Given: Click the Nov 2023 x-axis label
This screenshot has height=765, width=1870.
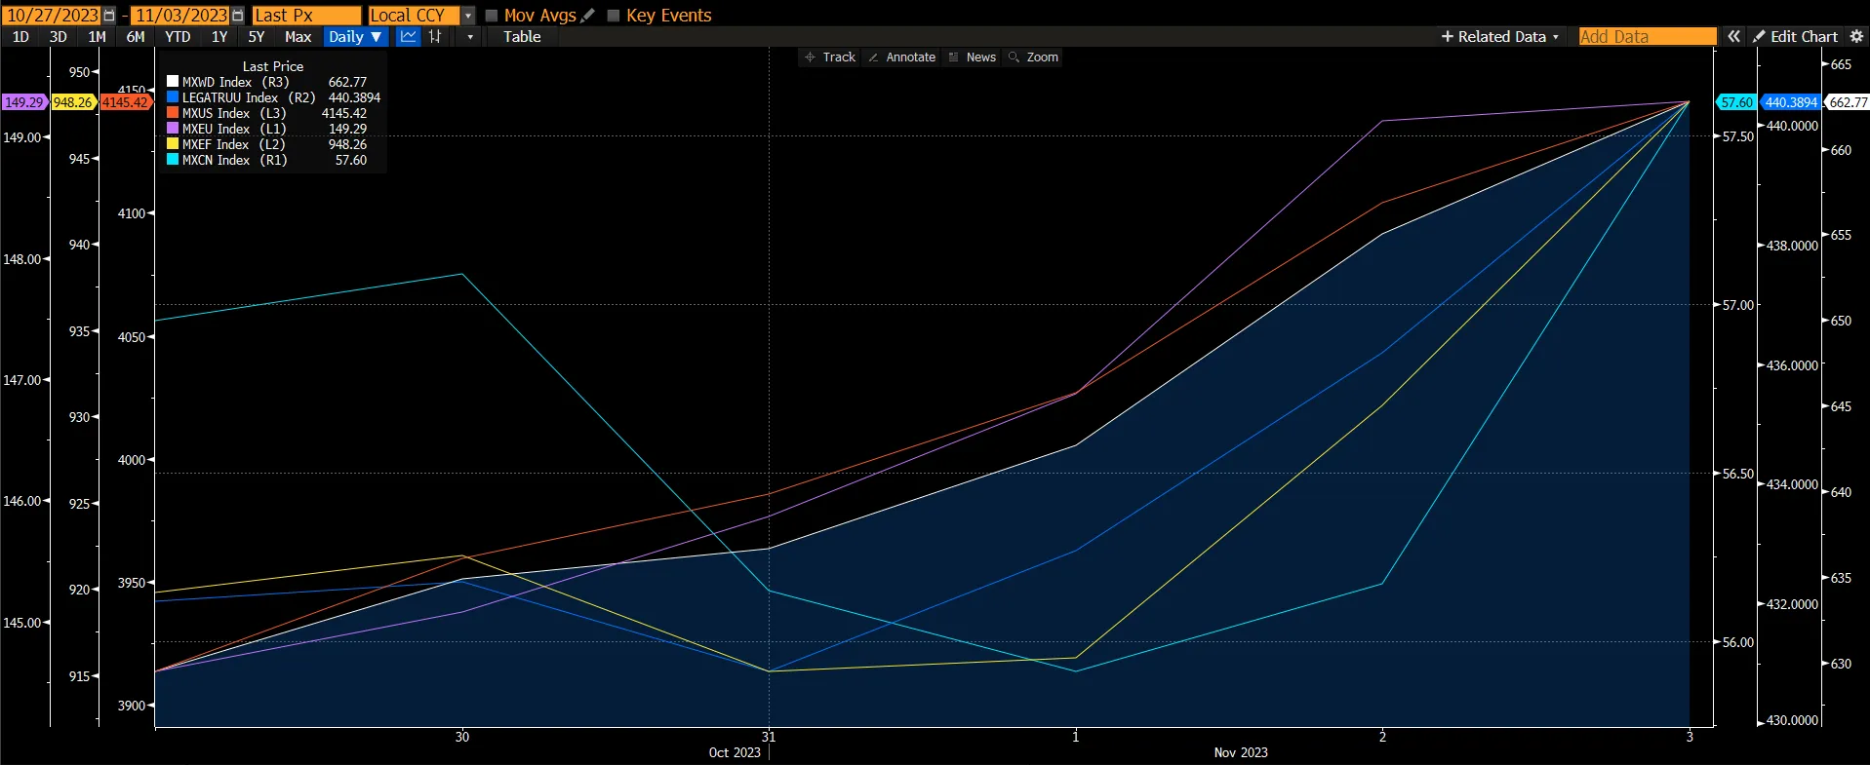Looking at the screenshot, I should [1241, 752].
